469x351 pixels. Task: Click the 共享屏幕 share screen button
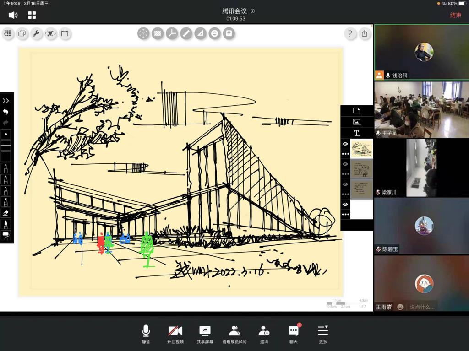(x=205, y=335)
